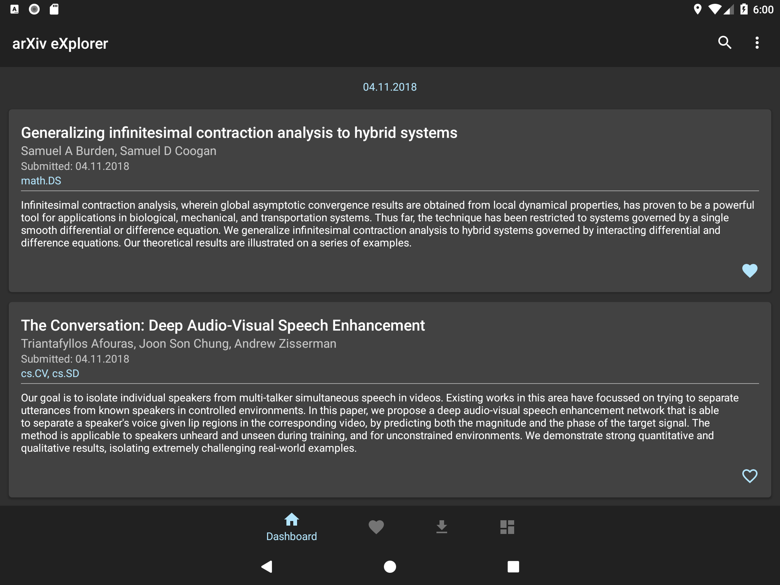Tap the cs.CV, cs.SD category tags
The height and width of the screenshot is (585, 780).
click(50, 374)
